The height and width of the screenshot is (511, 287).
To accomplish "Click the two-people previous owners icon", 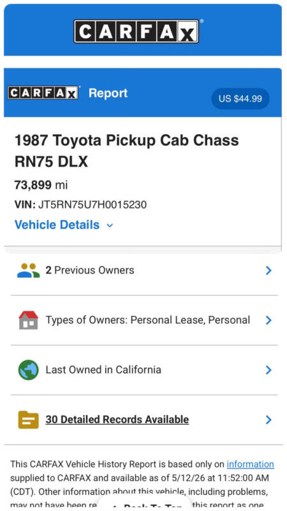I will click(28, 270).
